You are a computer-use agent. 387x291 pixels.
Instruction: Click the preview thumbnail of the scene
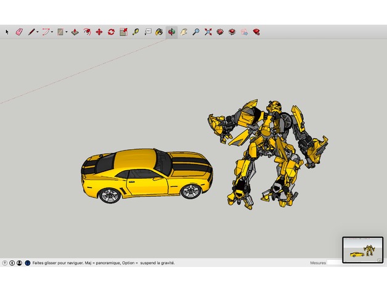pyautogui.click(x=363, y=250)
